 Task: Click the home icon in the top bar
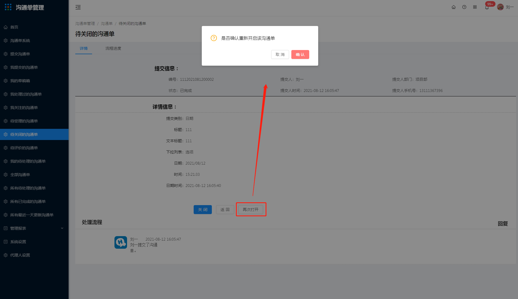click(454, 7)
